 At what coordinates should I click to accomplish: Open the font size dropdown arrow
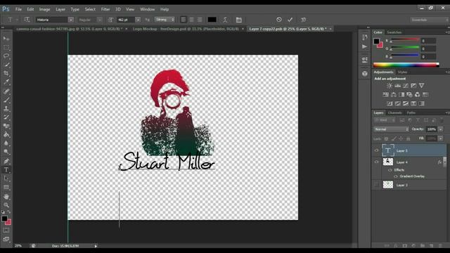tap(138, 20)
